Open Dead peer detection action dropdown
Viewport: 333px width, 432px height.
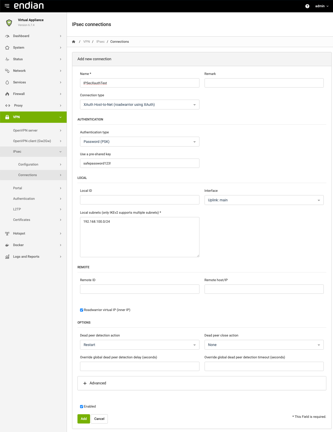tap(140, 345)
